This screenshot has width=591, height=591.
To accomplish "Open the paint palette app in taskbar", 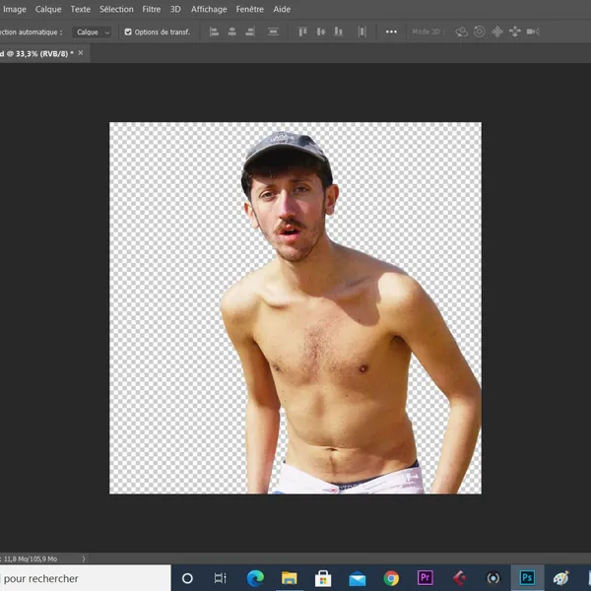I will (x=560, y=578).
